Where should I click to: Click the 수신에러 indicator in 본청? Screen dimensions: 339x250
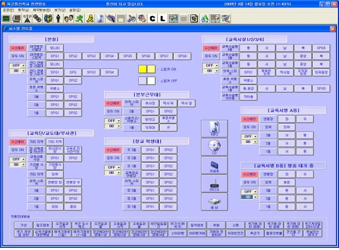click(x=18, y=48)
